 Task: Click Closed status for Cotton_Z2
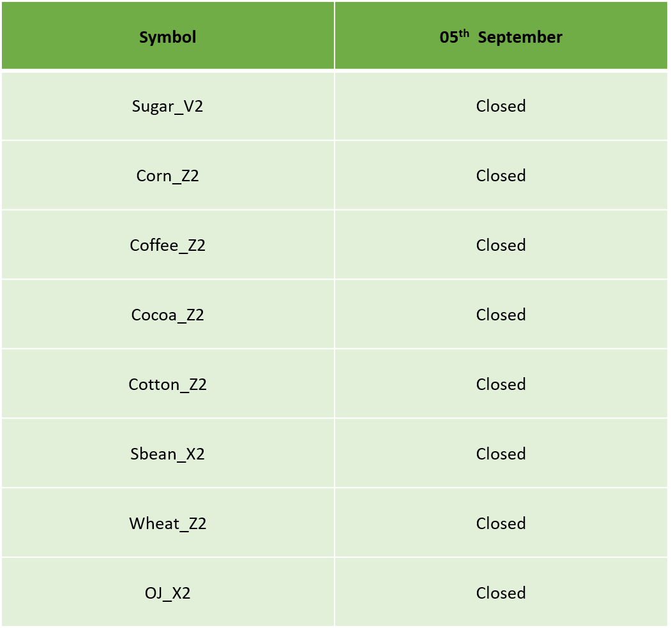pos(501,384)
